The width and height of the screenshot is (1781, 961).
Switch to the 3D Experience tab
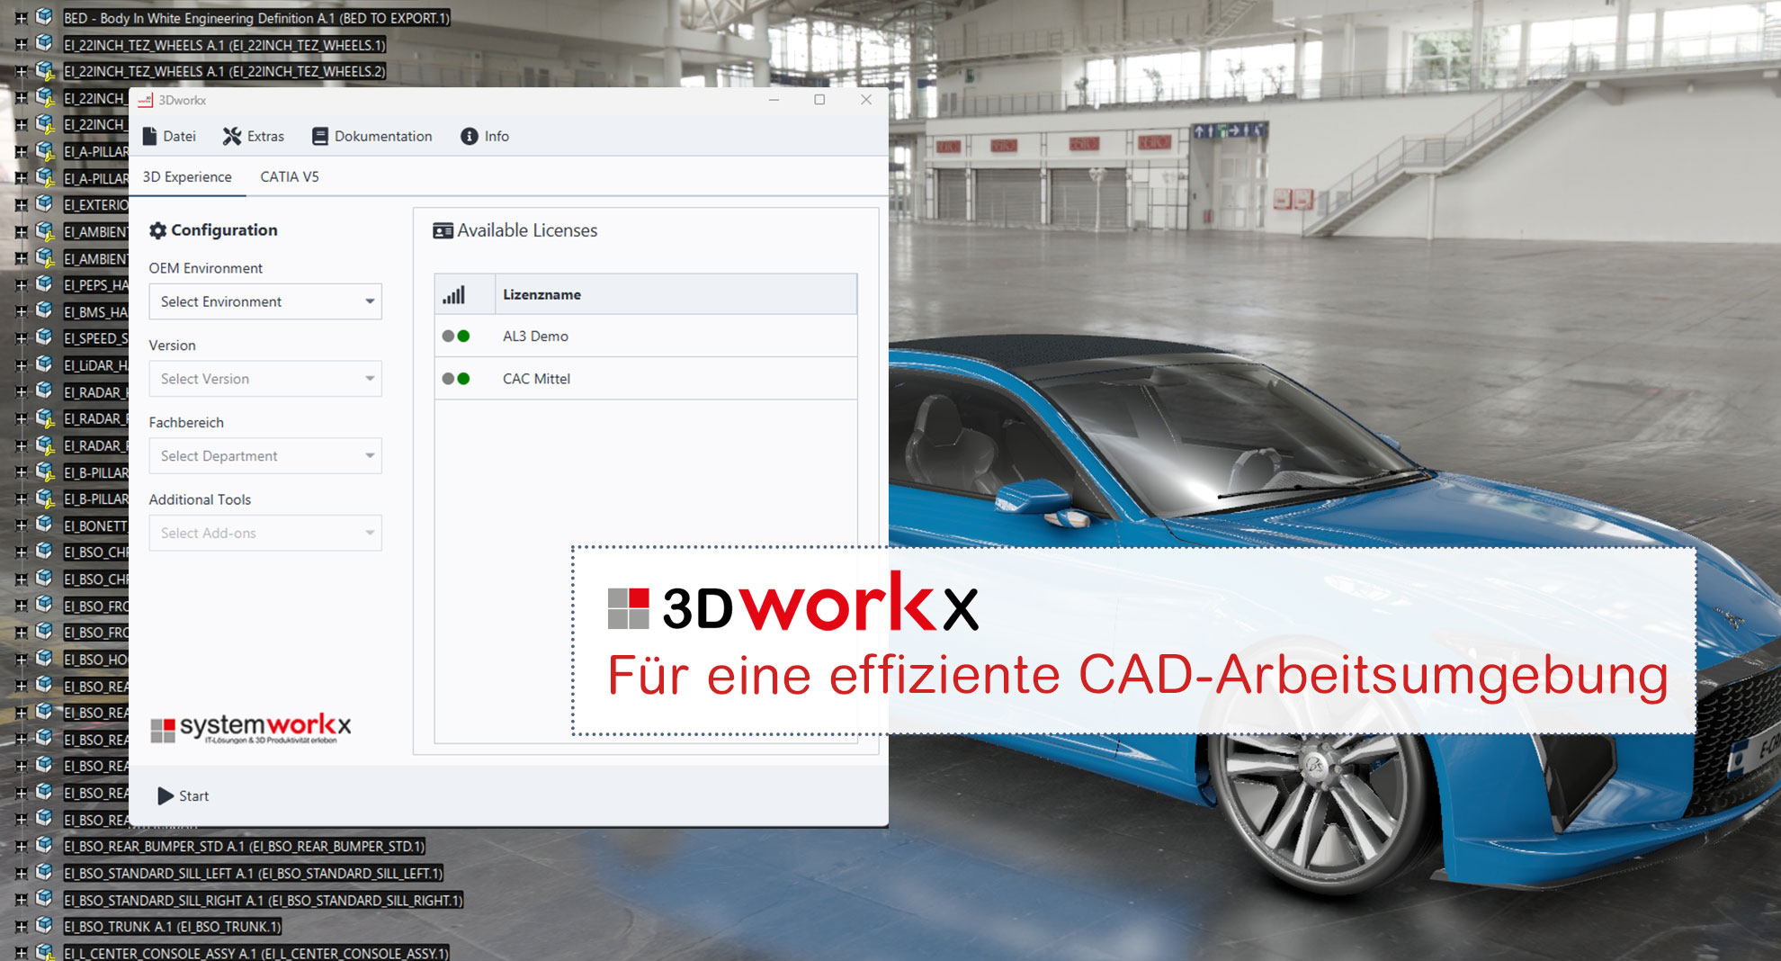(187, 176)
